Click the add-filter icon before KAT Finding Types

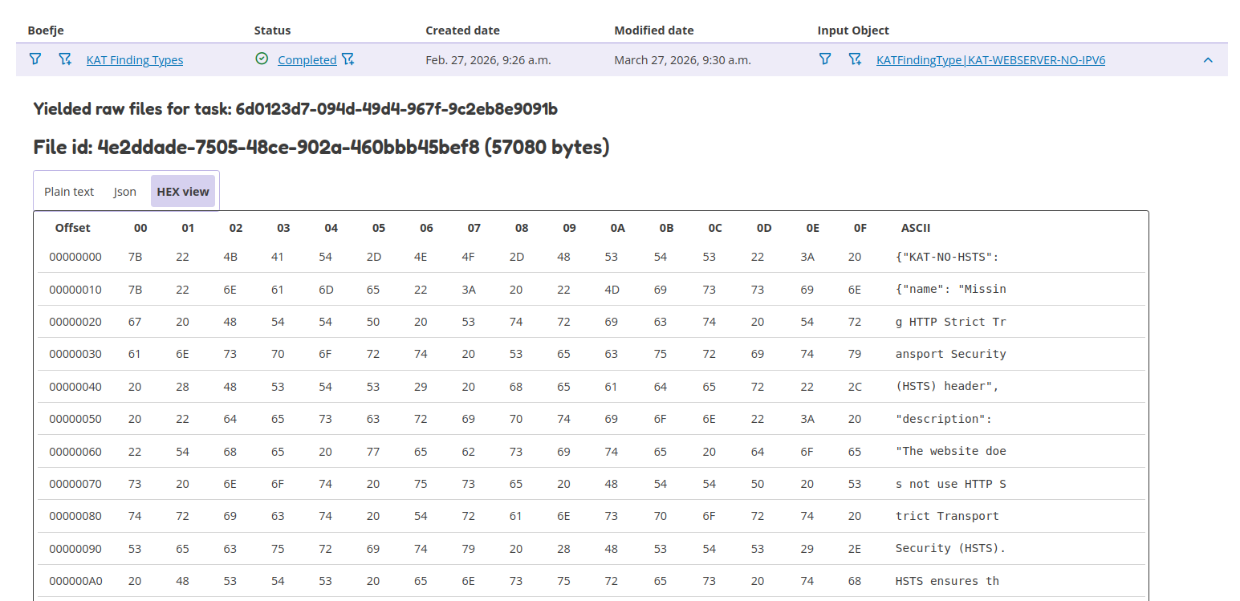point(65,59)
